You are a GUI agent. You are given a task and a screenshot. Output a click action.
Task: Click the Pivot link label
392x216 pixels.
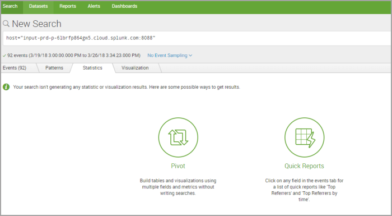178,166
